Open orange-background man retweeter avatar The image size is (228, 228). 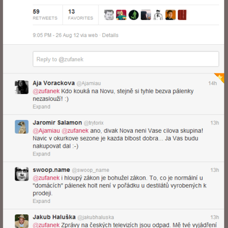171,15
